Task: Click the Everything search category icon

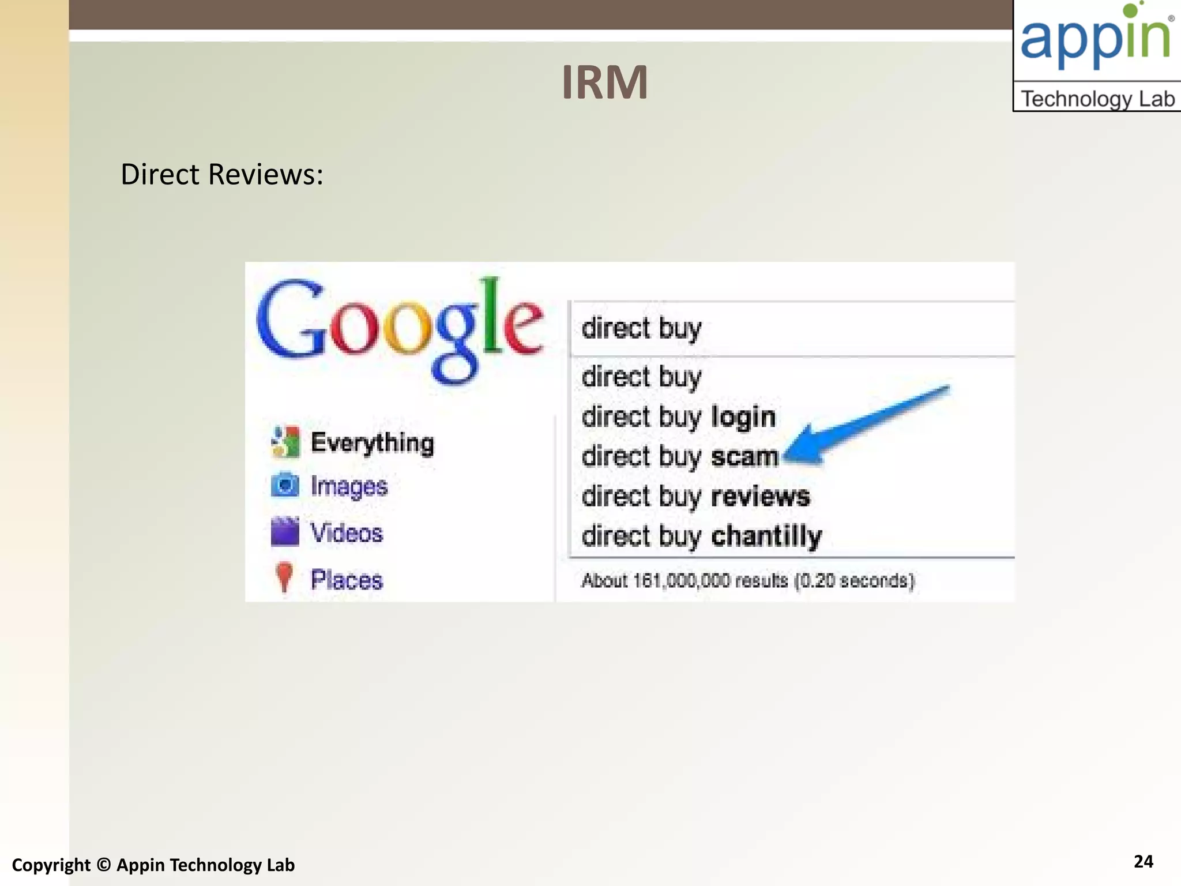Action: [285, 442]
